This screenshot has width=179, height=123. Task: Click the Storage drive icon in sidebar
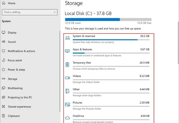click(x=4, y=79)
